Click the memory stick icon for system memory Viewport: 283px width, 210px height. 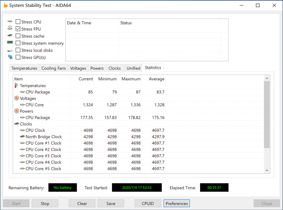coord(10,43)
